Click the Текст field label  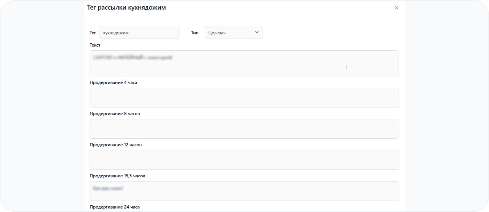[95, 45]
